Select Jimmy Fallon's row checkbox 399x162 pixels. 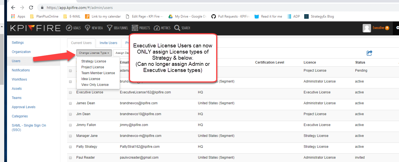[x=70, y=125]
